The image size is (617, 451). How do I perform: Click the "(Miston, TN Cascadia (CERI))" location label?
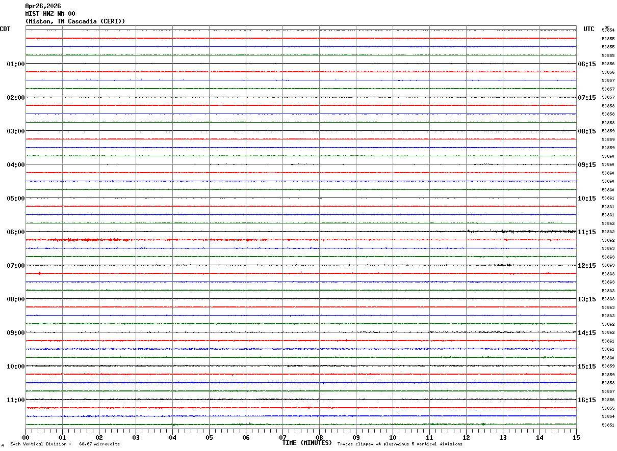[x=75, y=21]
